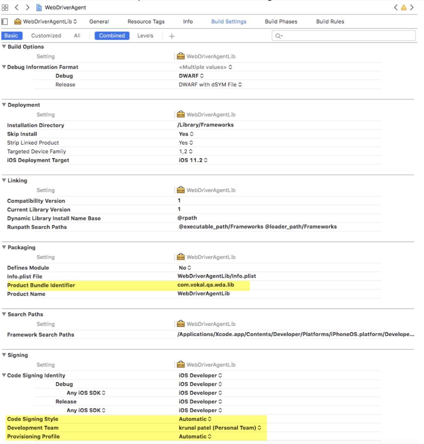Go forward in editor history

(x=28, y=7)
